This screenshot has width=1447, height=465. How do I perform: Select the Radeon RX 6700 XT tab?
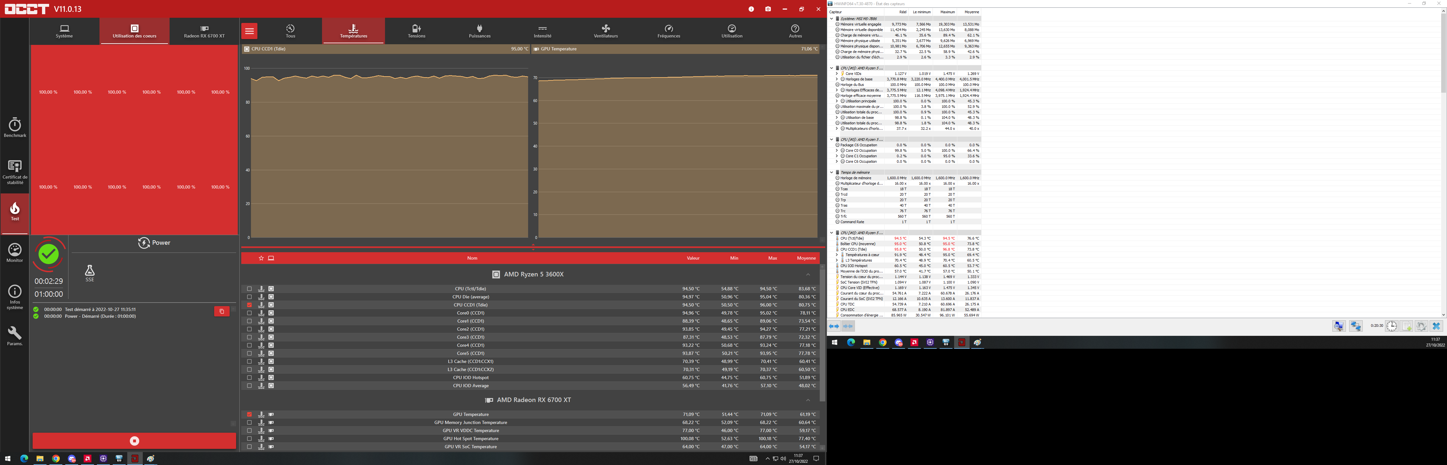[204, 31]
